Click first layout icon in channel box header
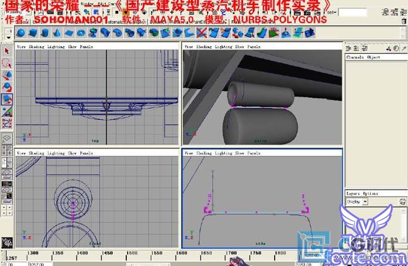408x266 pixels. point(349,48)
